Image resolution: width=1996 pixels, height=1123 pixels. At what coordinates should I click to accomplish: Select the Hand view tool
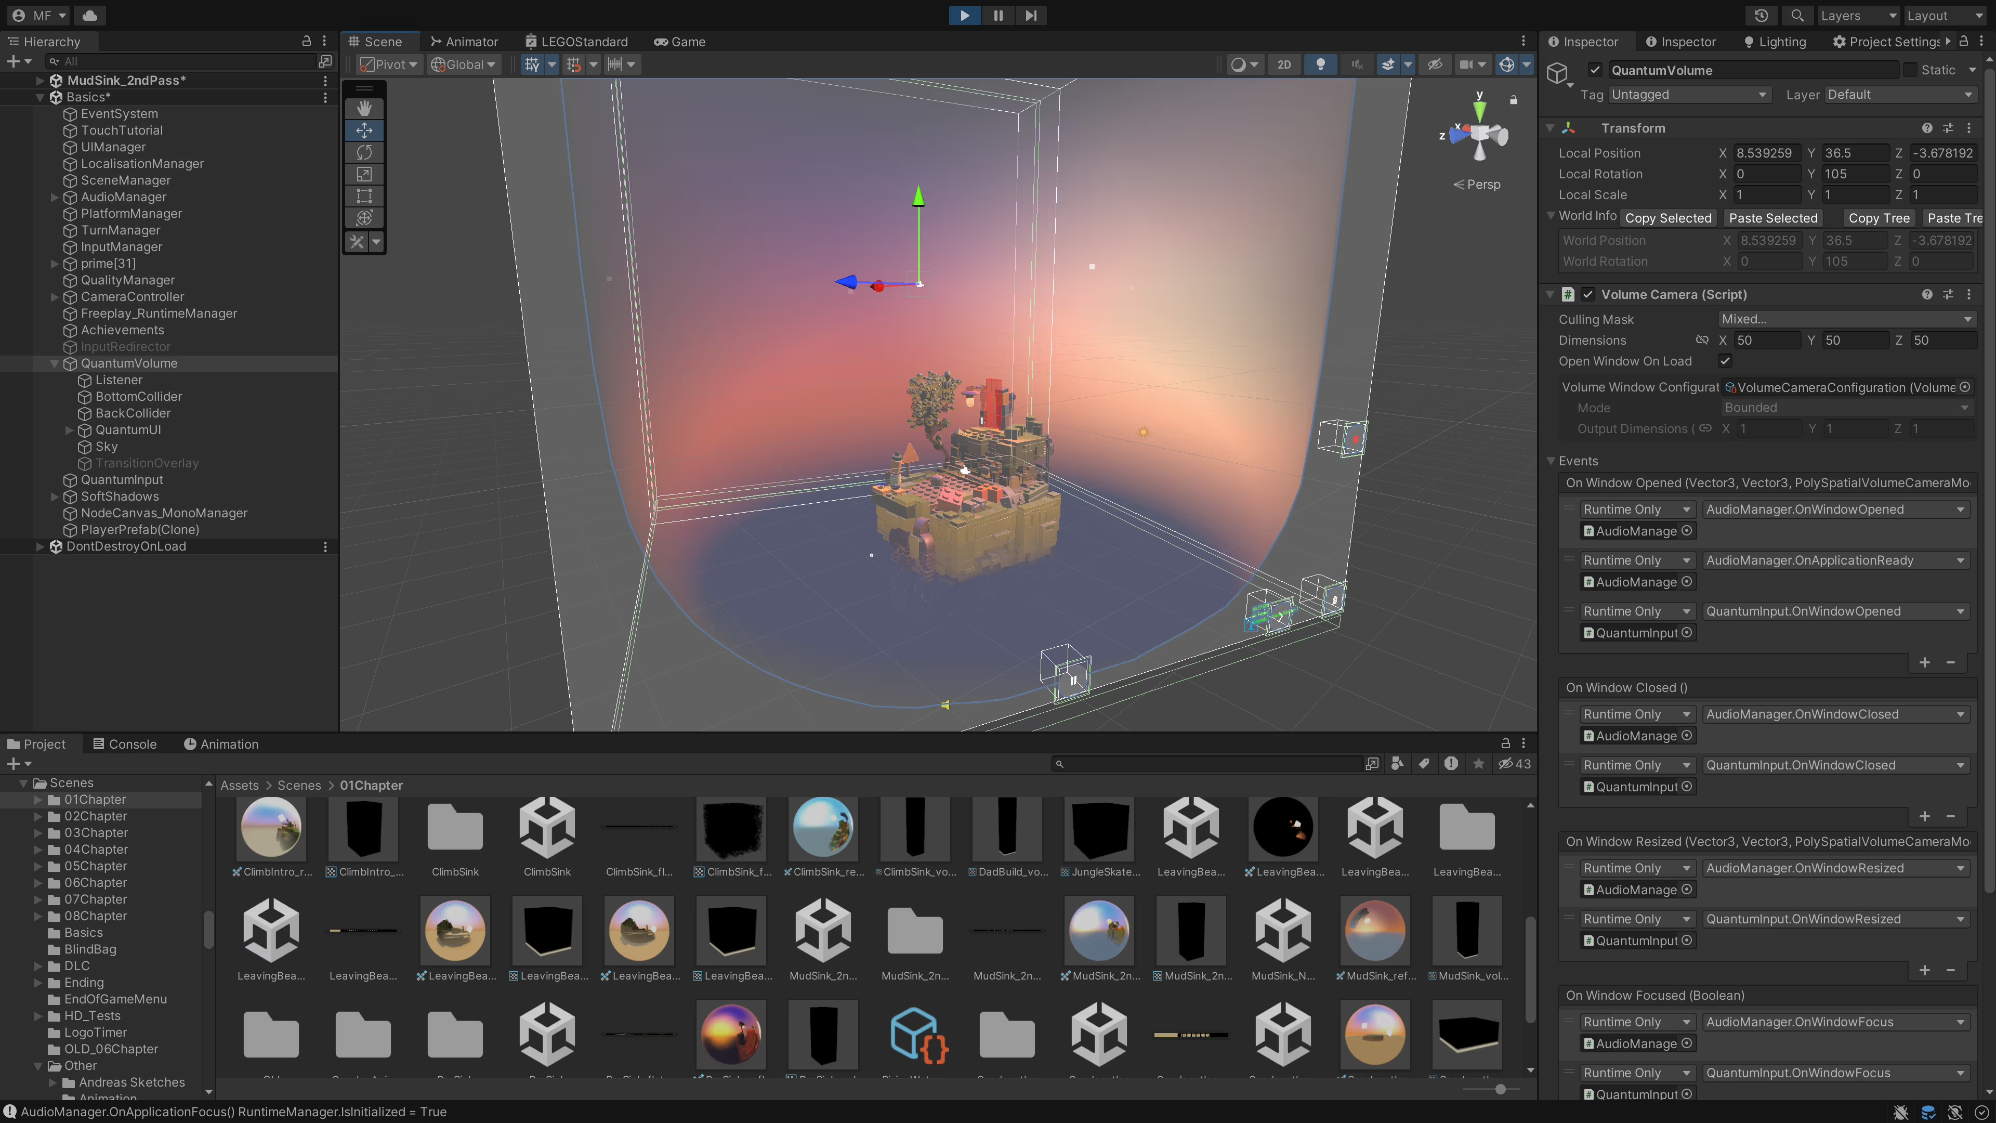(x=364, y=109)
